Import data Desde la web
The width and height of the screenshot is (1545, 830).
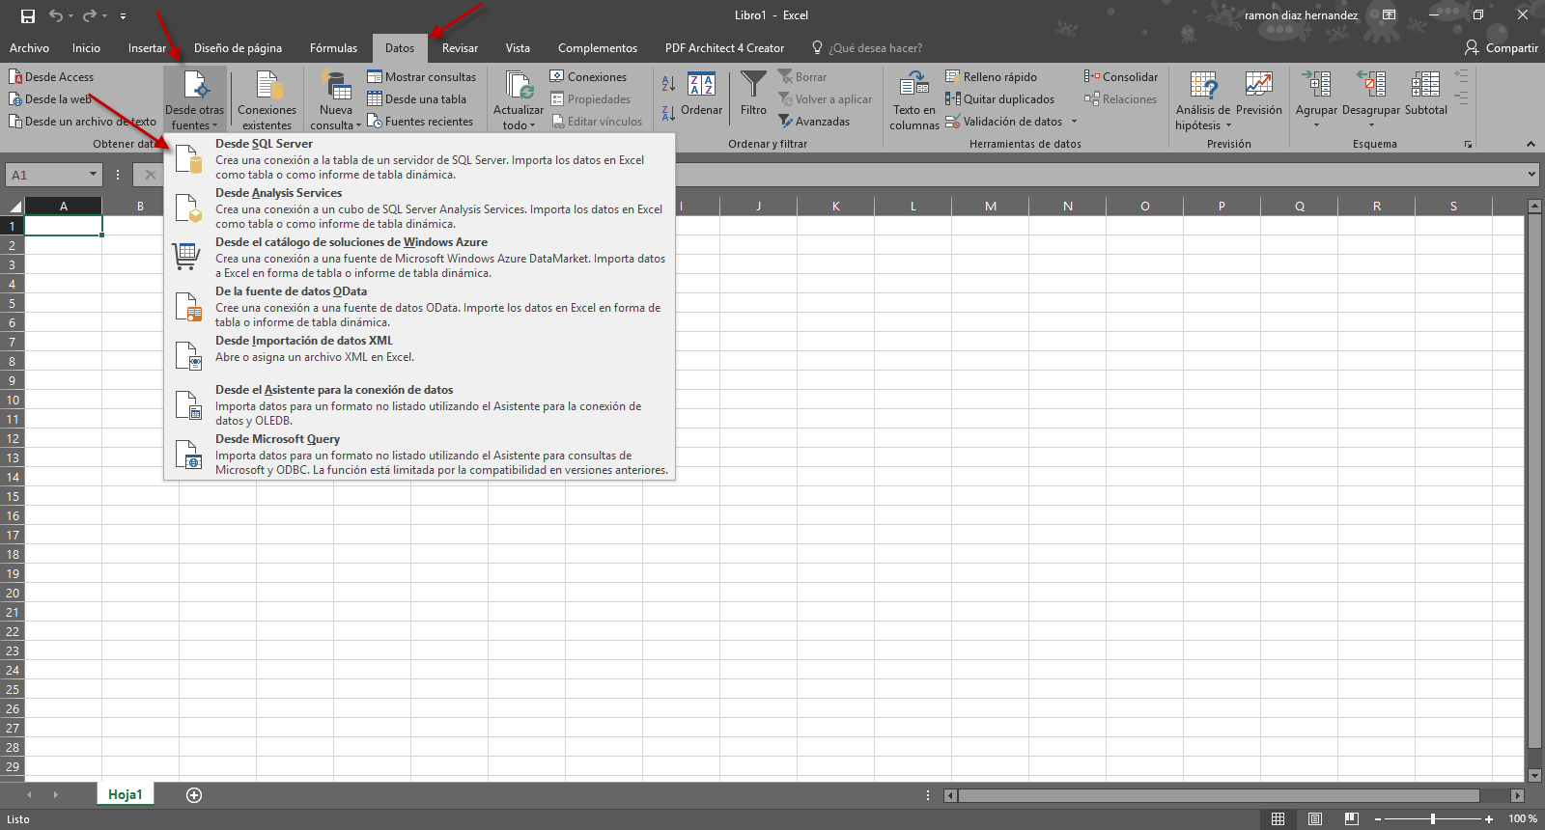point(50,99)
